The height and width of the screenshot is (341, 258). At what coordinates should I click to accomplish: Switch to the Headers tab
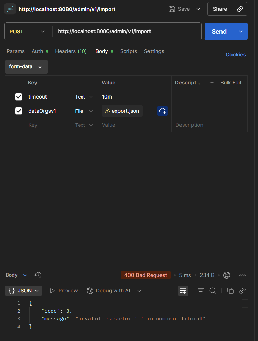[71, 51]
